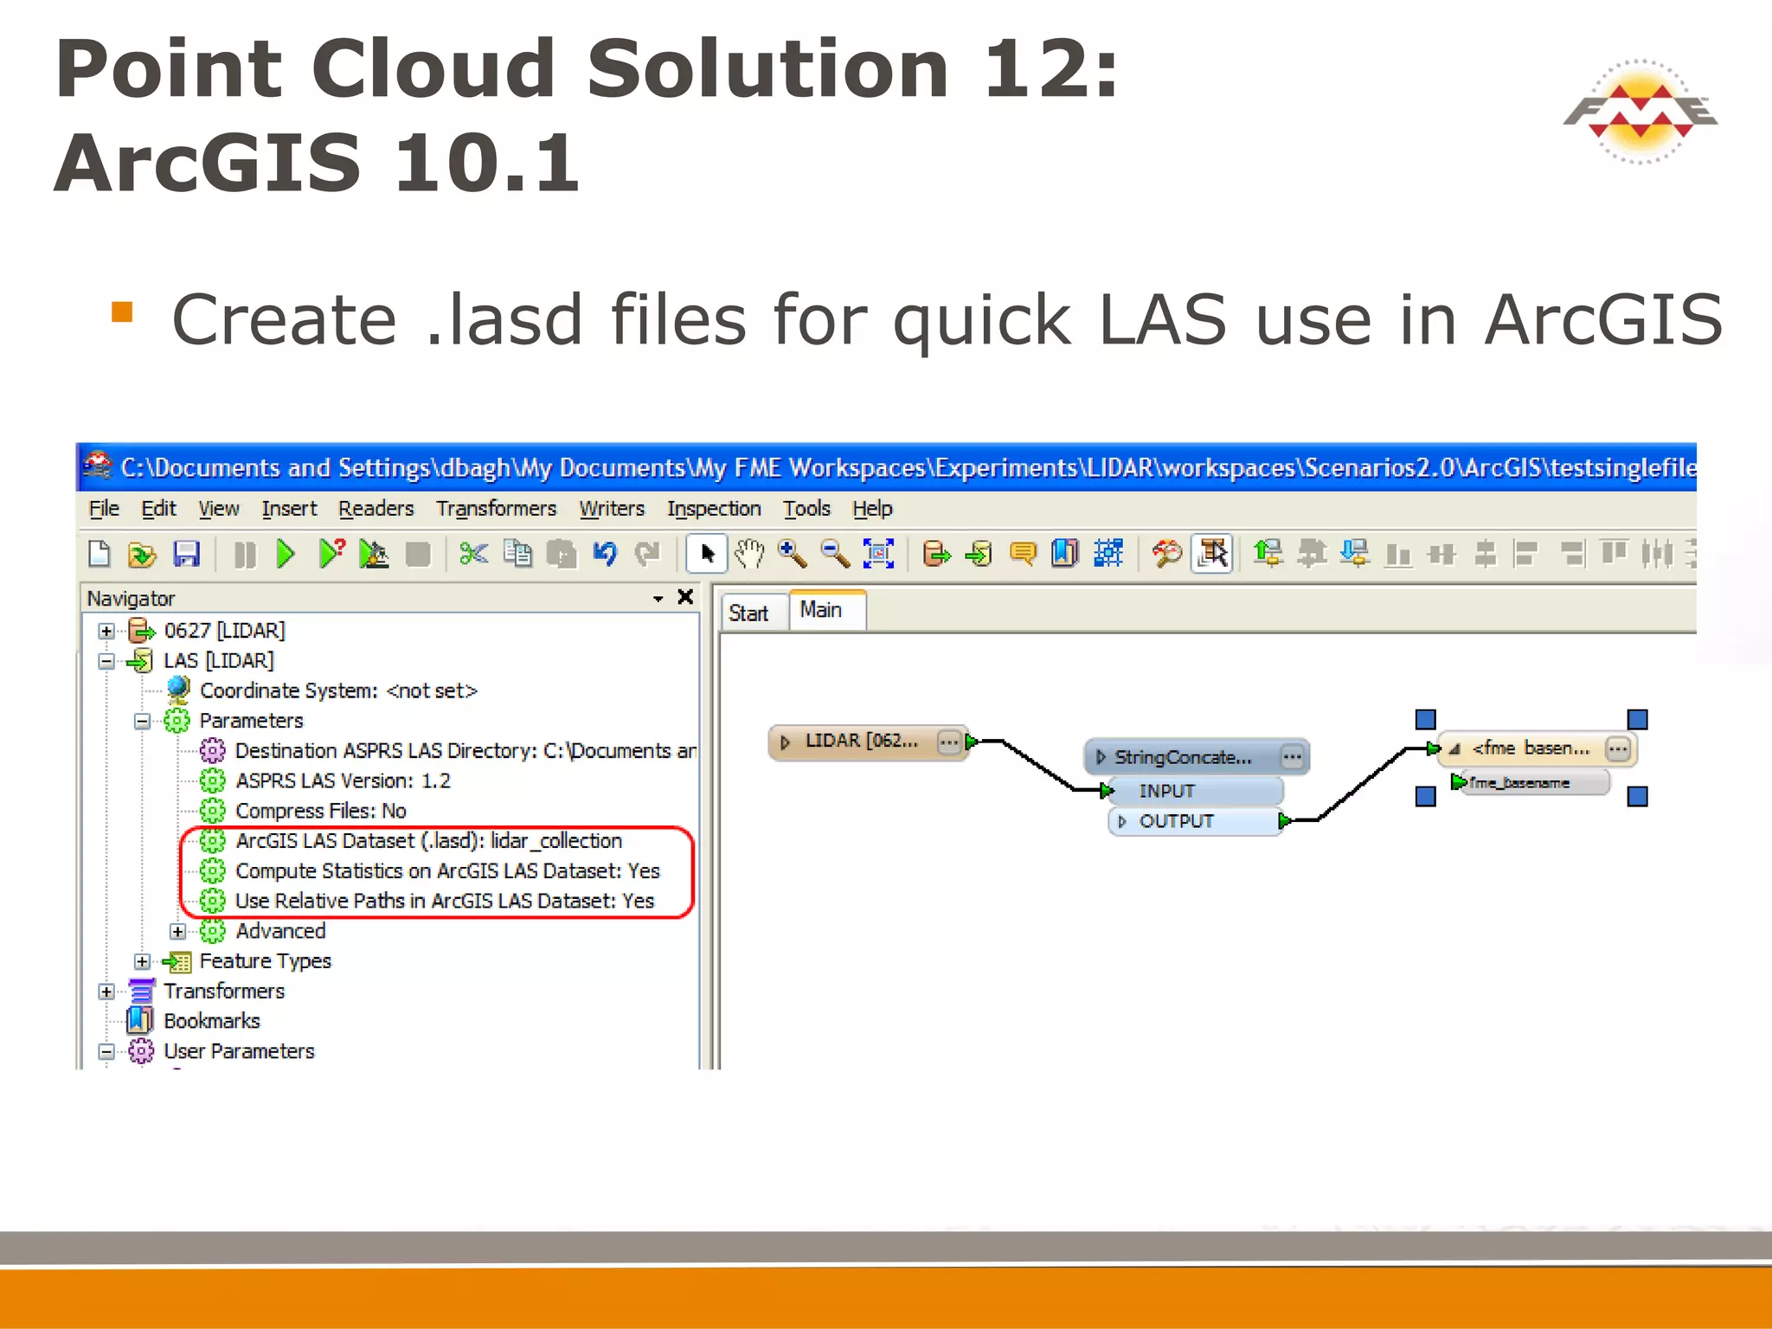Select ArcGIS LAS Dataset (.lasd): lidar_collection
This screenshot has width=1772, height=1329.
[x=428, y=841]
